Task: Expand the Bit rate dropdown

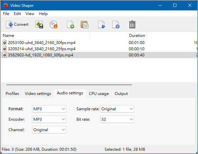Action: click(117, 119)
